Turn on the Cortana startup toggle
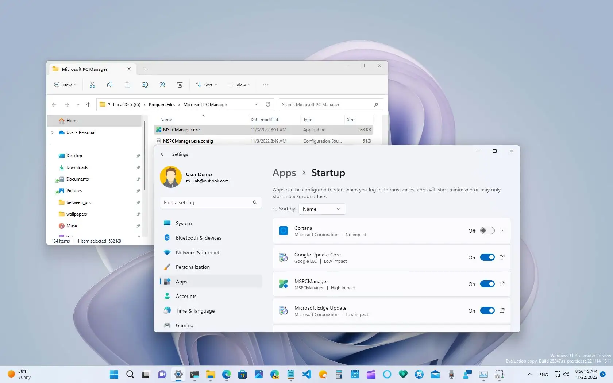 coord(487,231)
